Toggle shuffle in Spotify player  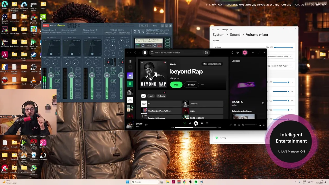(184, 124)
